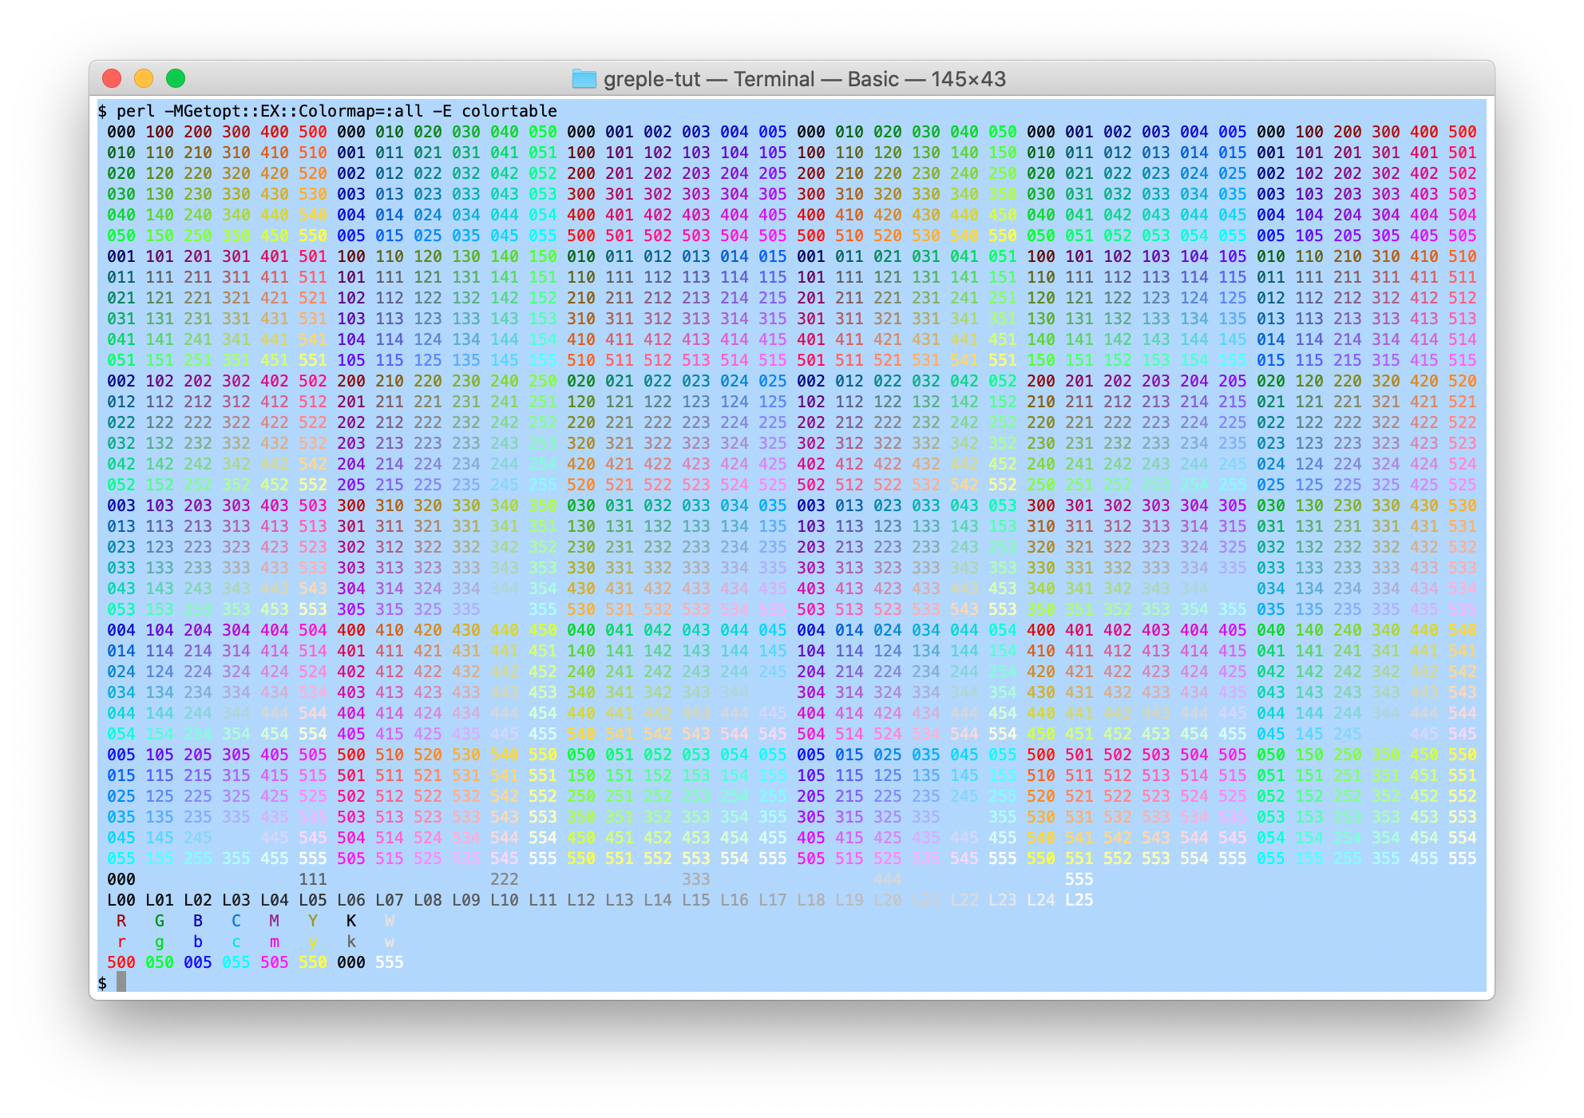The height and width of the screenshot is (1118, 1584).
Task: Click the '333' entry in the grayscale row
Action: (x=696, y=879)
